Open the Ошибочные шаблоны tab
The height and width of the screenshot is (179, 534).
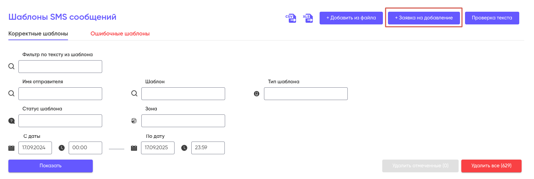(x=120, y=34)
